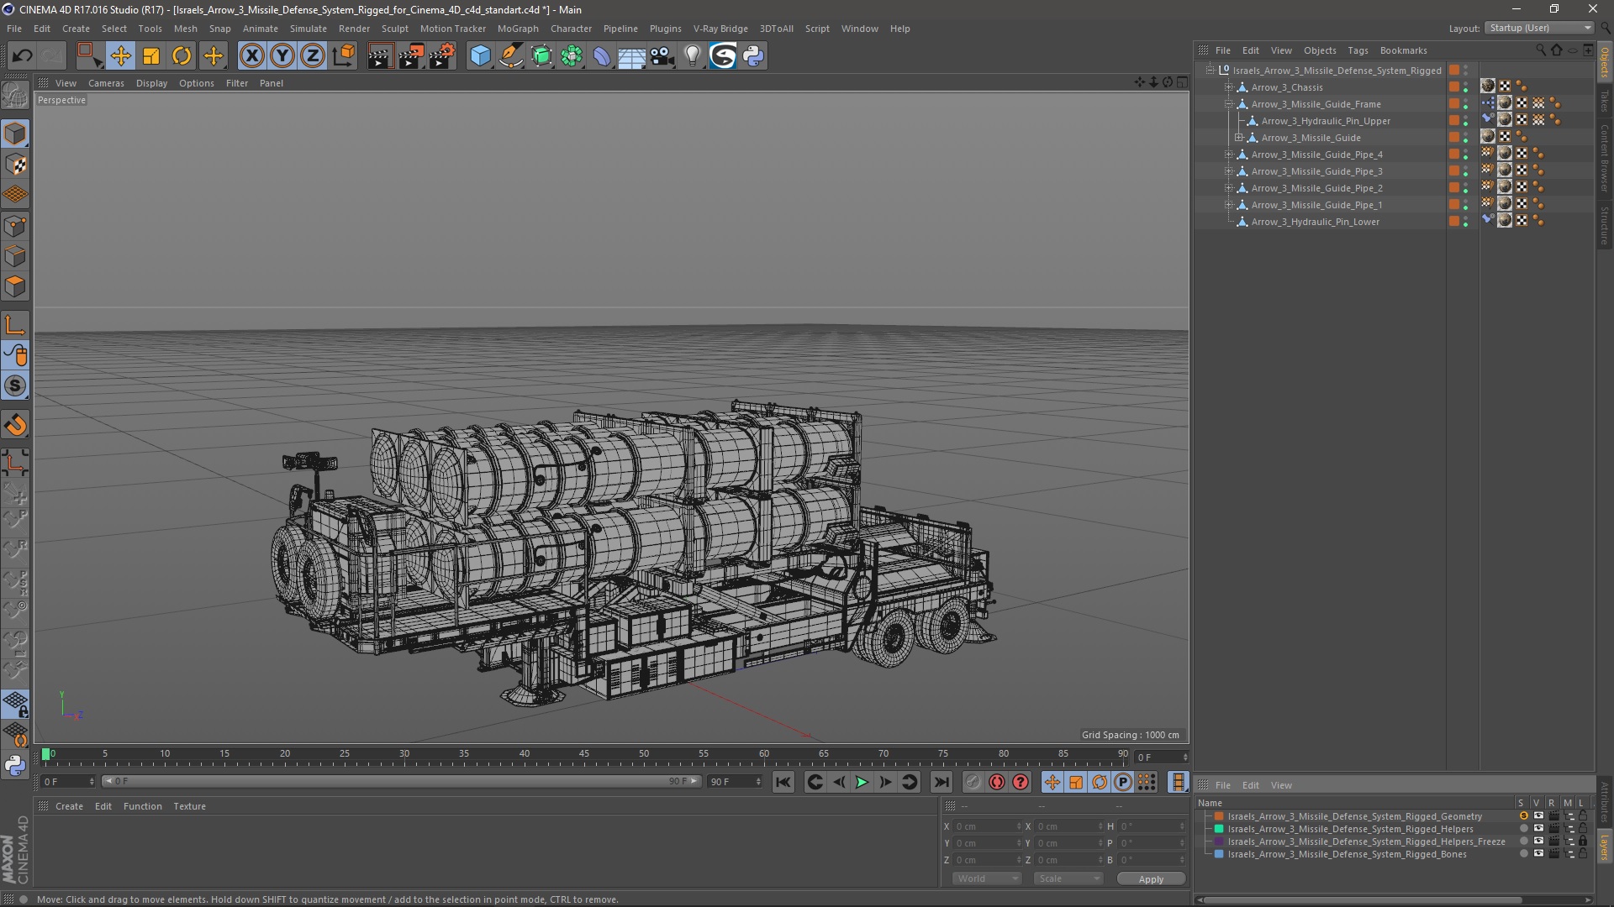This screenshot has height=907, width=1614.
Task: Open the Floor/environment objects icon
Action: (632, 56)
